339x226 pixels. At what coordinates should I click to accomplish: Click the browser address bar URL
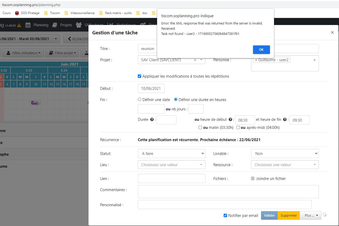[x=31, y=5]
